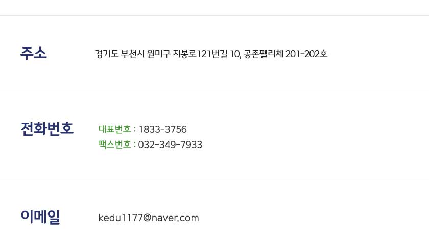
Task: Select the building name 공존펠리체
Action: pyautogui.click(x=263, y=54)
